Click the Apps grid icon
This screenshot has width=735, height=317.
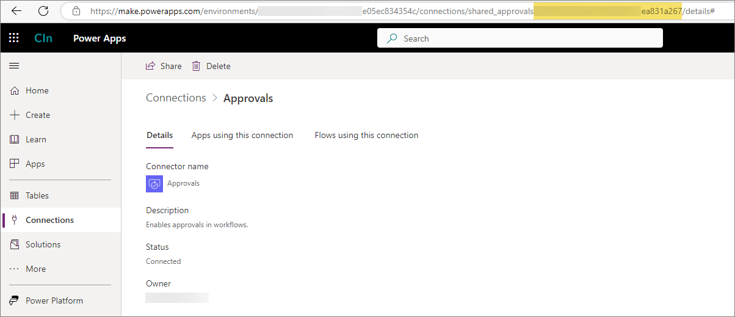[15, 164]
